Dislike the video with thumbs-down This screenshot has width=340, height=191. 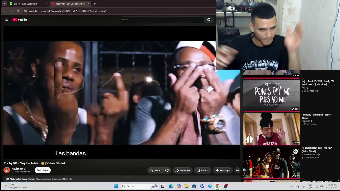point(167,171)
